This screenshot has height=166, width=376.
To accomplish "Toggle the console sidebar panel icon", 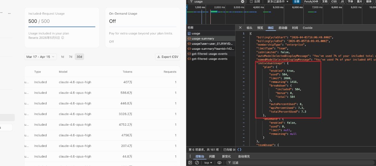I will (190, 163).
